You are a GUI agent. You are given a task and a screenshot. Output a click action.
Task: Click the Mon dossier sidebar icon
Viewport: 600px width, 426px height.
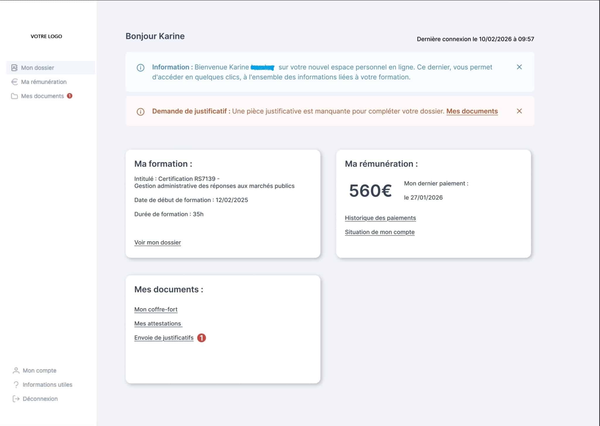[x=14, y=68]
